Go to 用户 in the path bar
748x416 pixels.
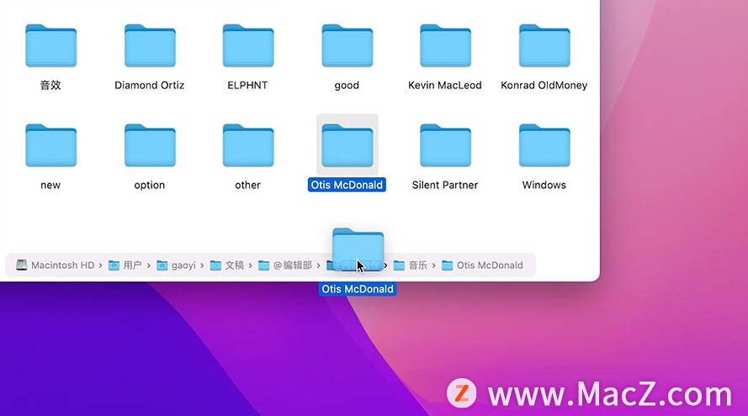click(125, 265)
